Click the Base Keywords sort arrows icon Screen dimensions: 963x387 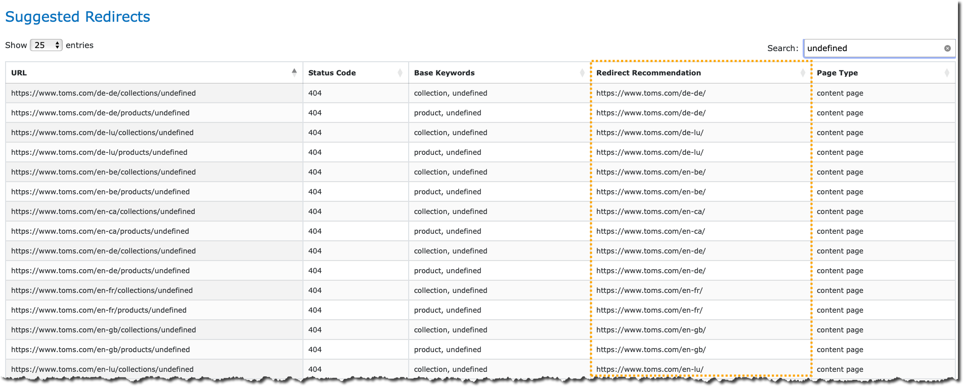(x=582, y=73)
